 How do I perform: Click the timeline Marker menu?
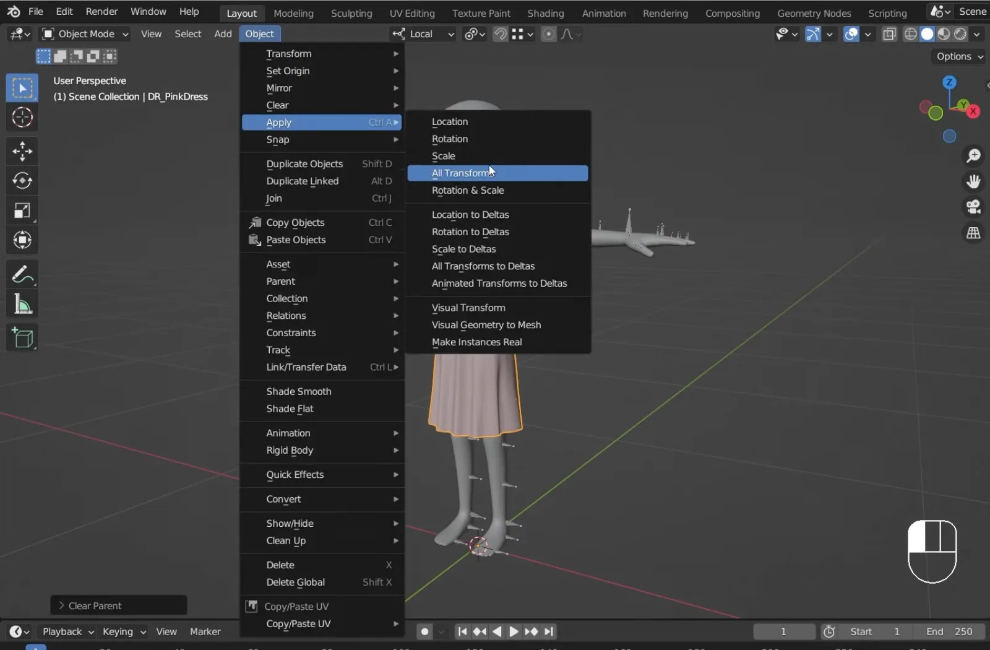[205, 631]
